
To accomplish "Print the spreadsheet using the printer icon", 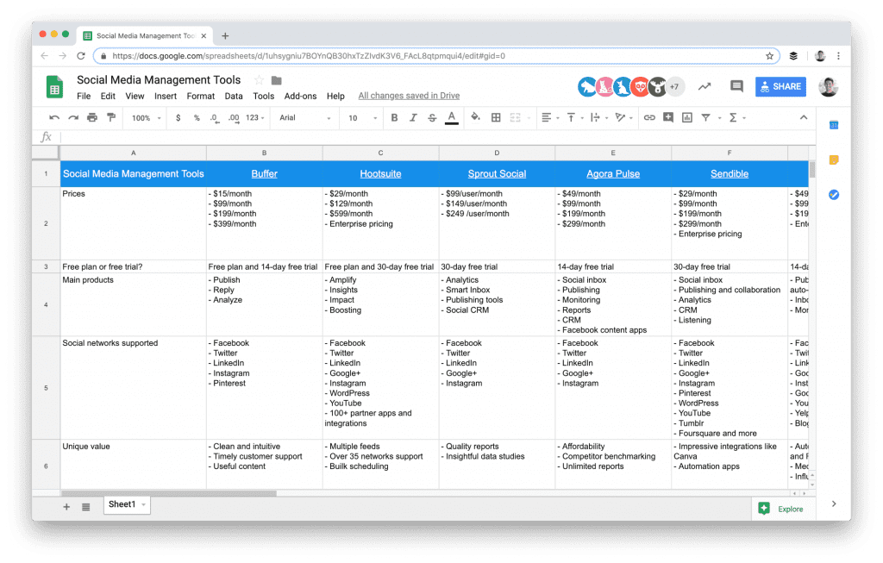I will tap(91, 118).
